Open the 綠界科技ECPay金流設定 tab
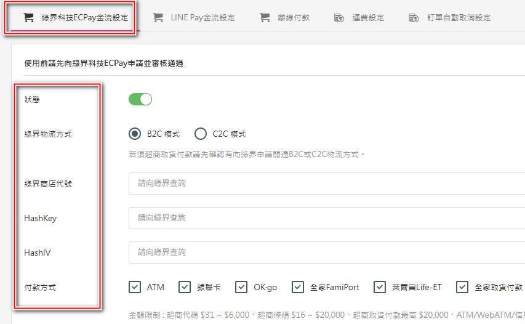Image resolution: width=525 pixels, height=324 pixels. click(75, 17)
